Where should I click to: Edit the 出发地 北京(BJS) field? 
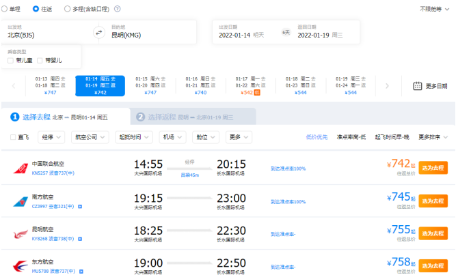50,32
